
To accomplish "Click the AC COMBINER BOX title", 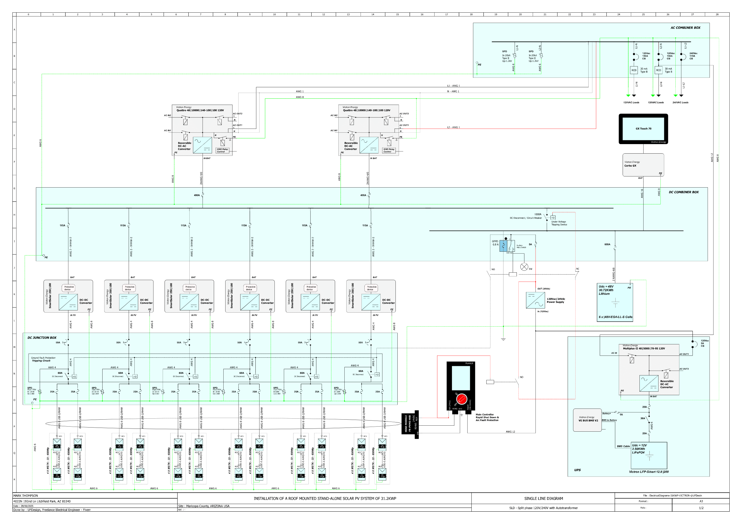I will pos(686,28).
